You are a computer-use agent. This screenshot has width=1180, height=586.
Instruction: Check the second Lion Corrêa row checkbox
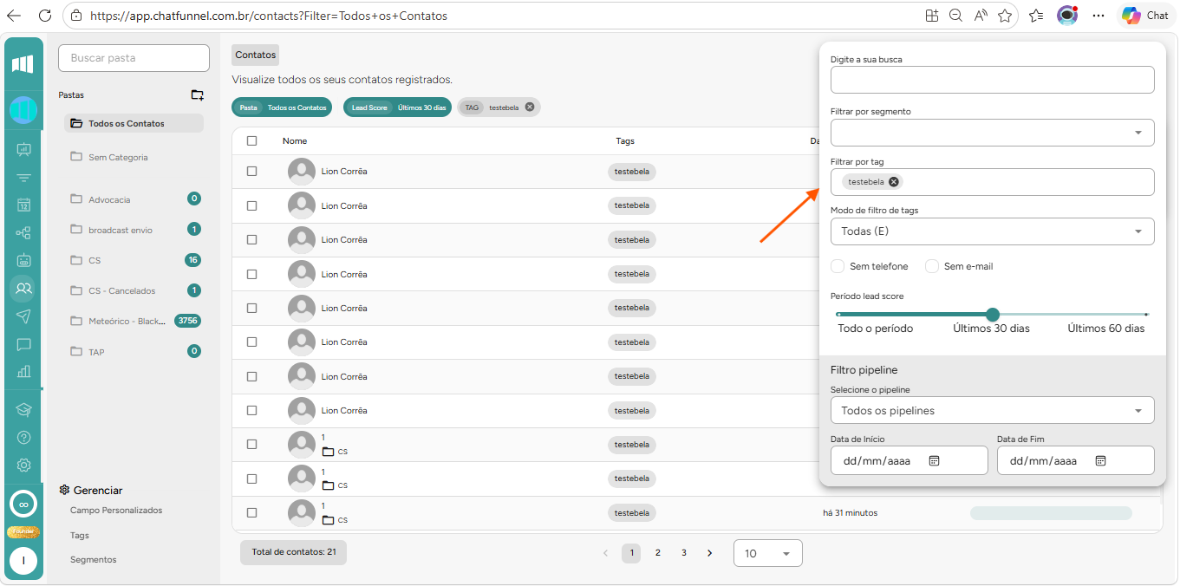252,206
